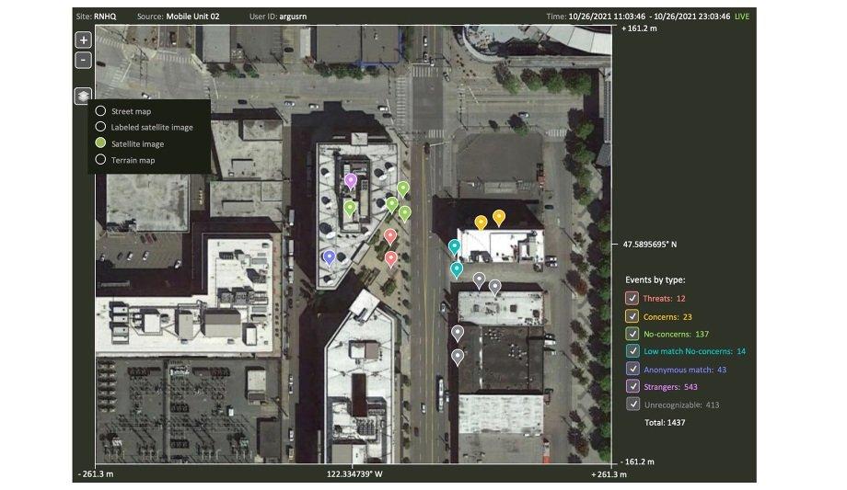The height and width of the screenshot is (490, 847).
Task: Click the purple stranger pin on map
Action: [x=350, y=180]
